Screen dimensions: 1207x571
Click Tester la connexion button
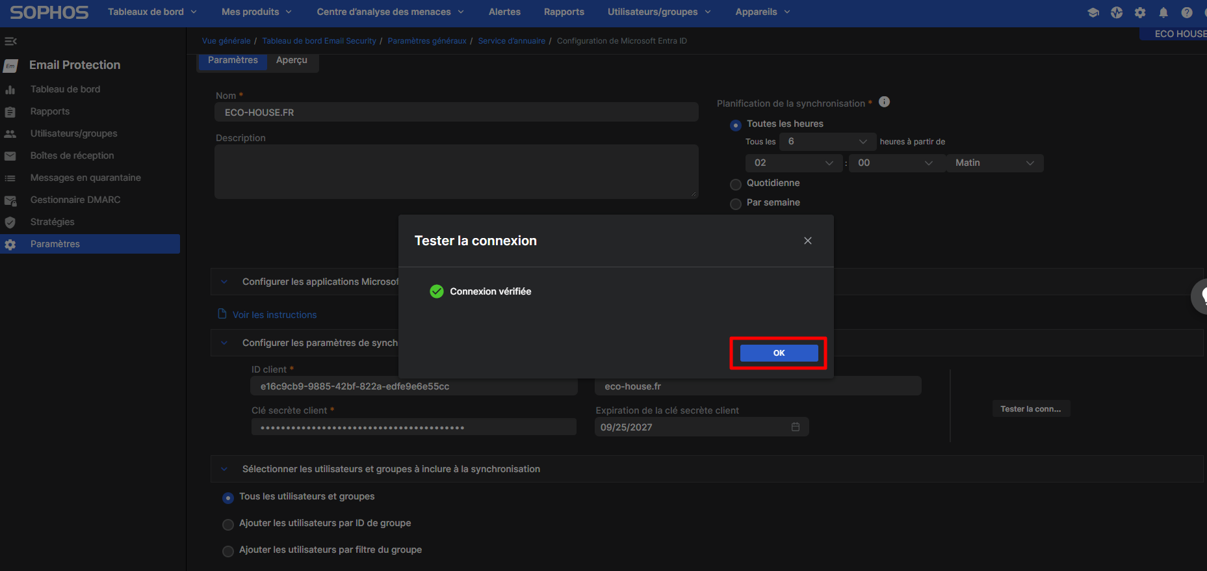point(1031,409)
